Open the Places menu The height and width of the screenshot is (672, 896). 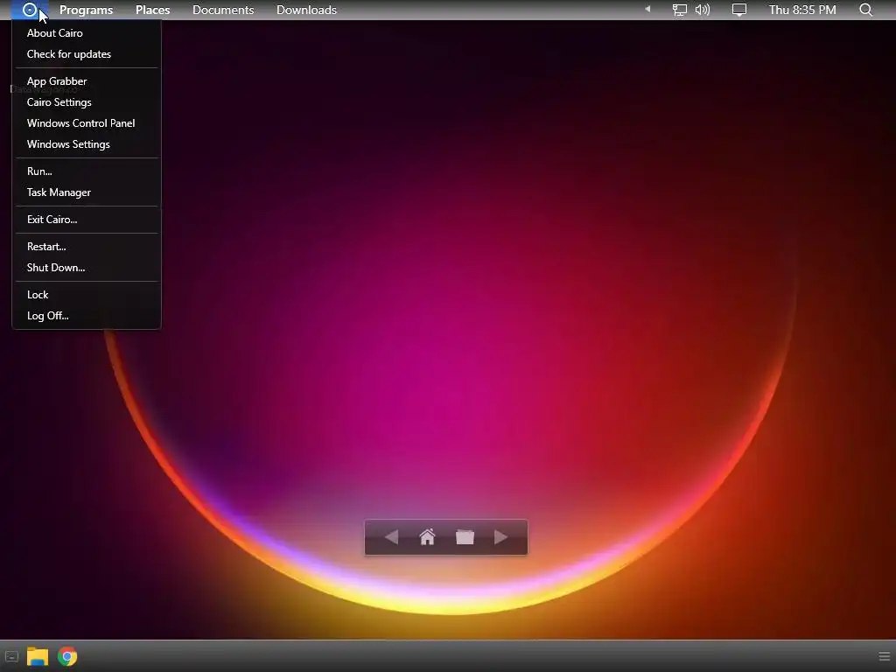[x=152, y=10]
